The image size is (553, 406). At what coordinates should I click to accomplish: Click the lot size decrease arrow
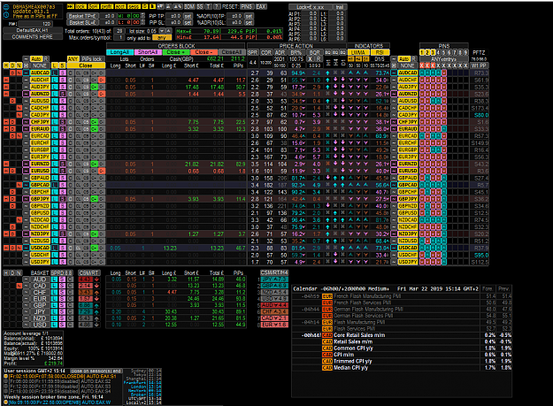tap(162, 31)
